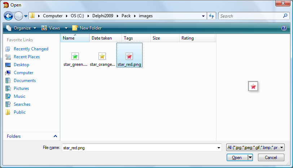Click the Music icon in sidebar
Screen dimensions: 293x168
8,96
